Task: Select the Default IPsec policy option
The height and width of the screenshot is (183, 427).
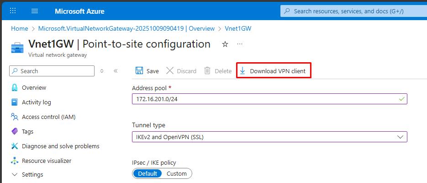Action: (x=148, y=173)
